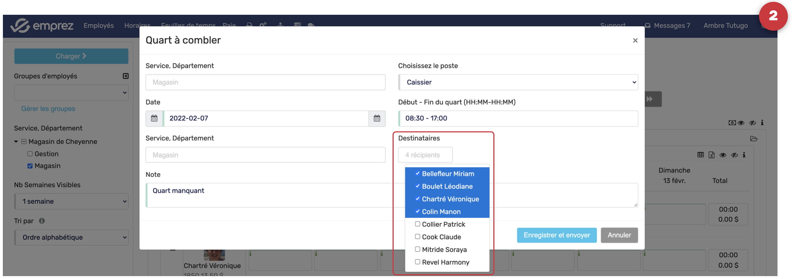
Task: Click the Date field showing 2022-02-07
Action: (x=266, y=118)
